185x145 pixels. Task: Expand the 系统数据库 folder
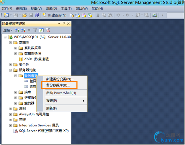click(16, 48)
